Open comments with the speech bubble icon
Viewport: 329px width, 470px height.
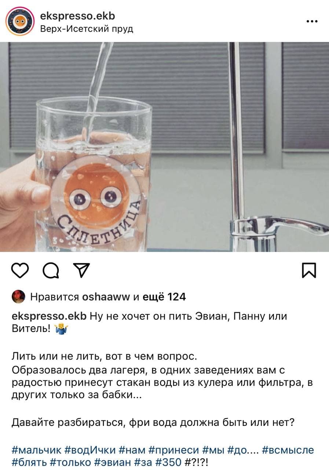(51, 271)
